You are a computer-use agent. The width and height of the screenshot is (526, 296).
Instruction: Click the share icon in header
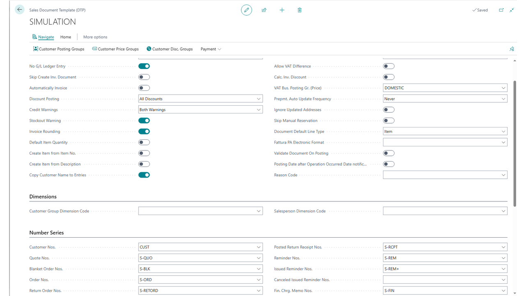pos(264,10)
